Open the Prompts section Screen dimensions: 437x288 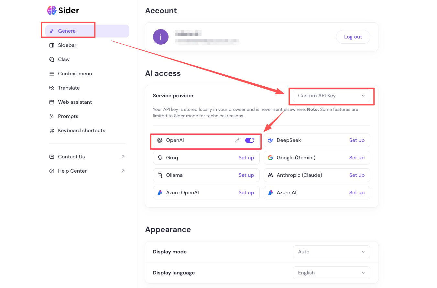tap(87, 116)
